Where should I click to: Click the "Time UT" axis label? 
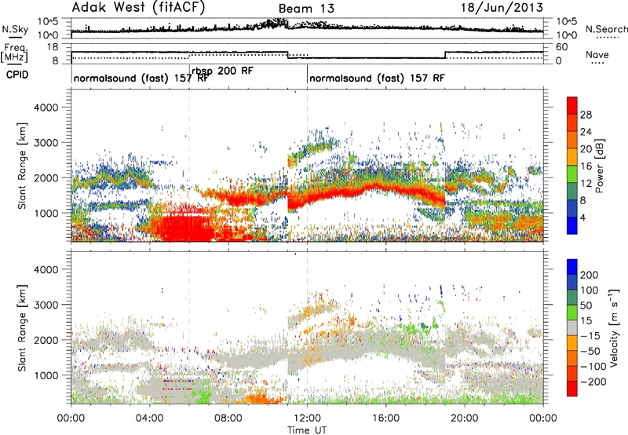307,430
